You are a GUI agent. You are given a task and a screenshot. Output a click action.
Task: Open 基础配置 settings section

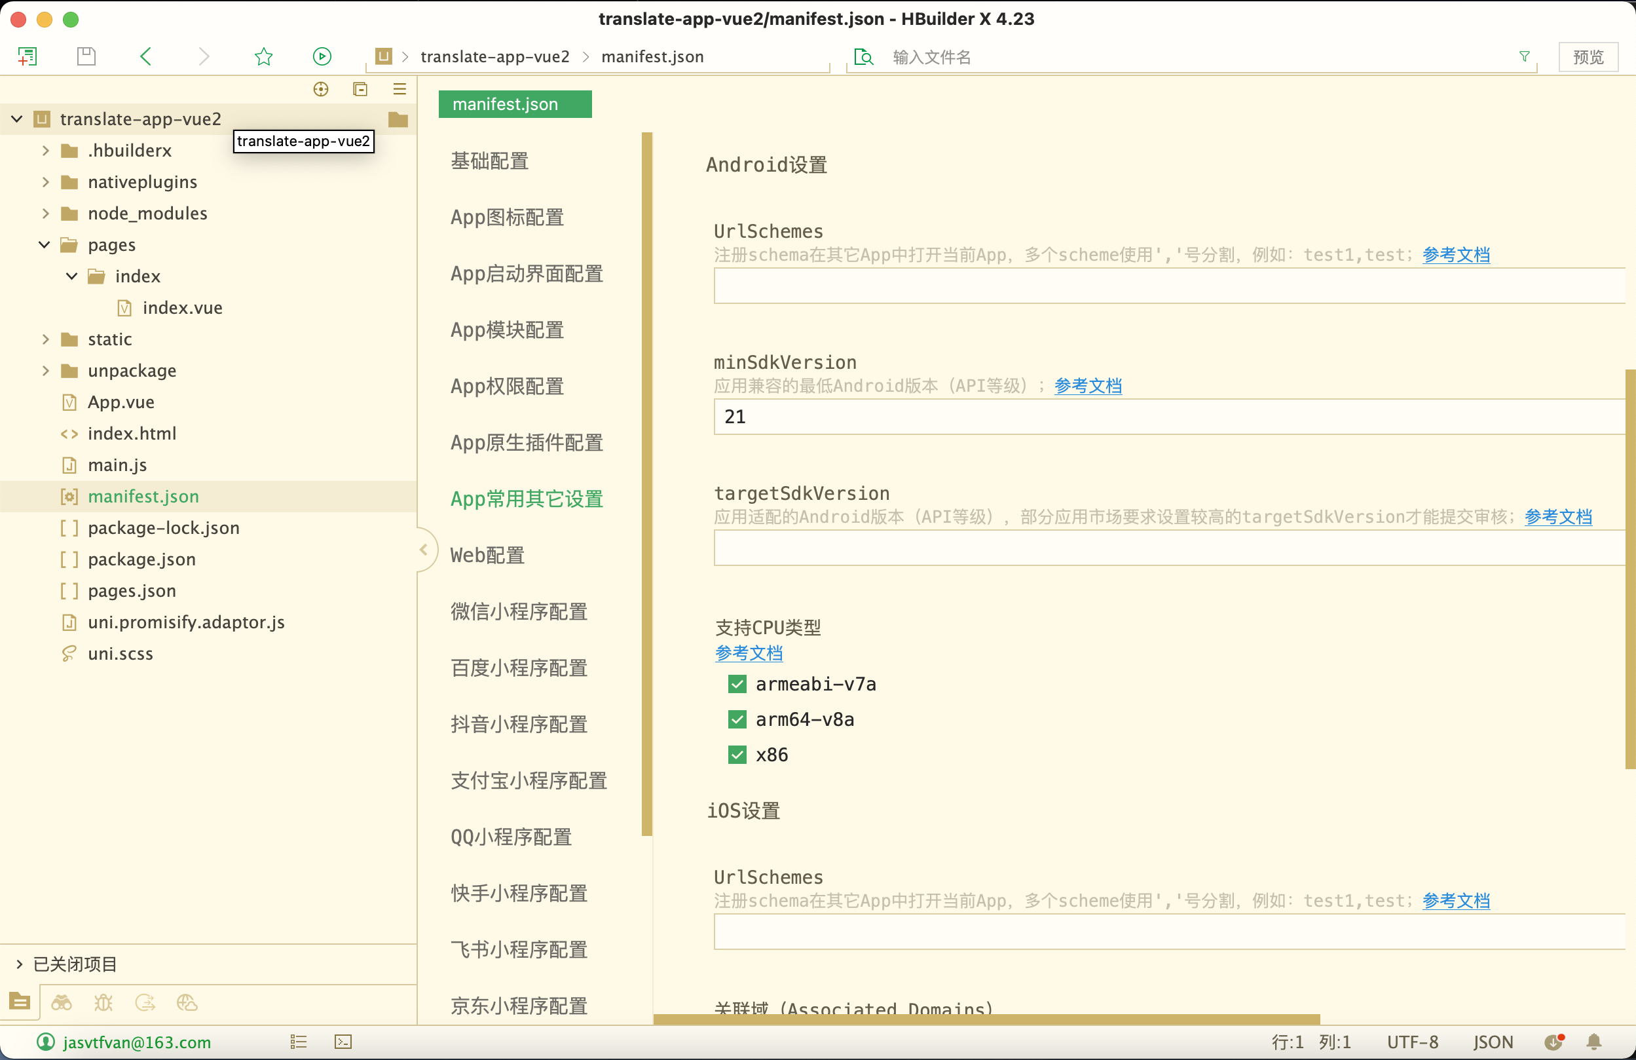489,161
